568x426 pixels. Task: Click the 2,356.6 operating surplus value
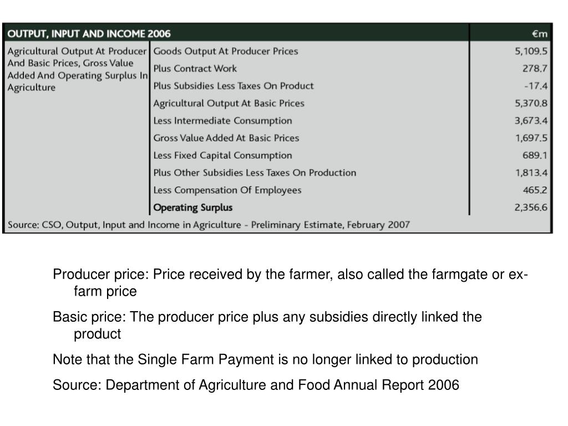click(x=531, y=207)
